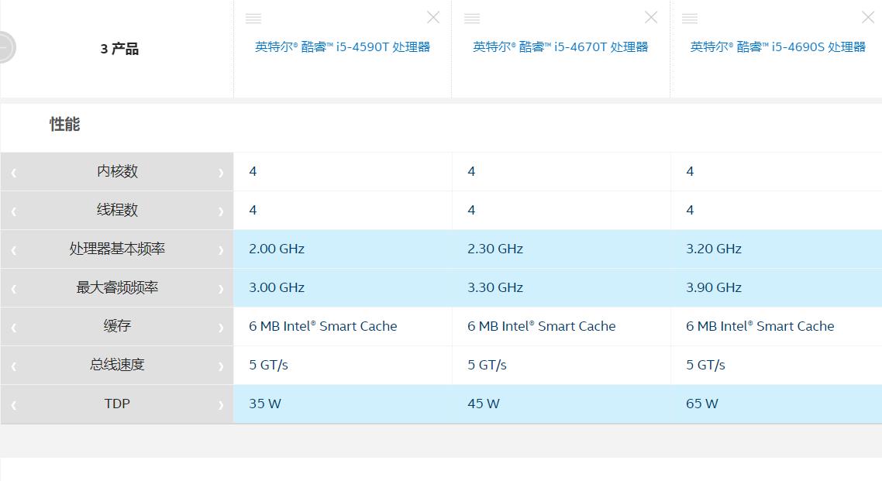Click the drag handle above i5-4670T column
This screenshot has width=882, height=481.
click(x=471, y=17)
